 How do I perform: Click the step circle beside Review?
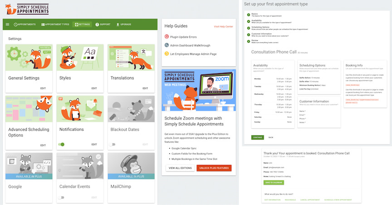pos(249,41)
